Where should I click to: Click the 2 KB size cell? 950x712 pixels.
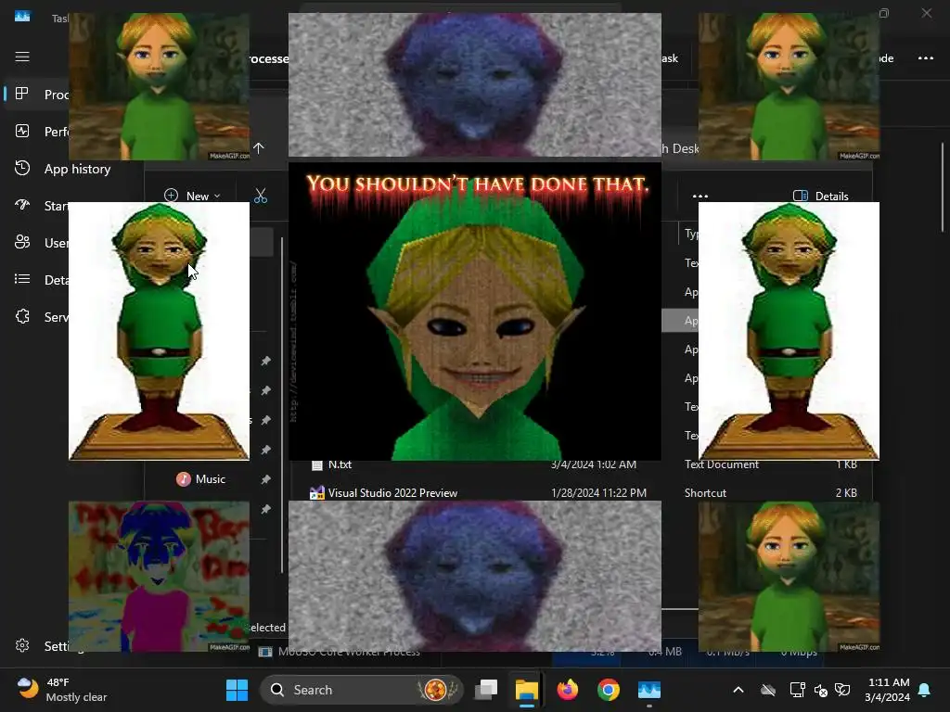(846, 493)
